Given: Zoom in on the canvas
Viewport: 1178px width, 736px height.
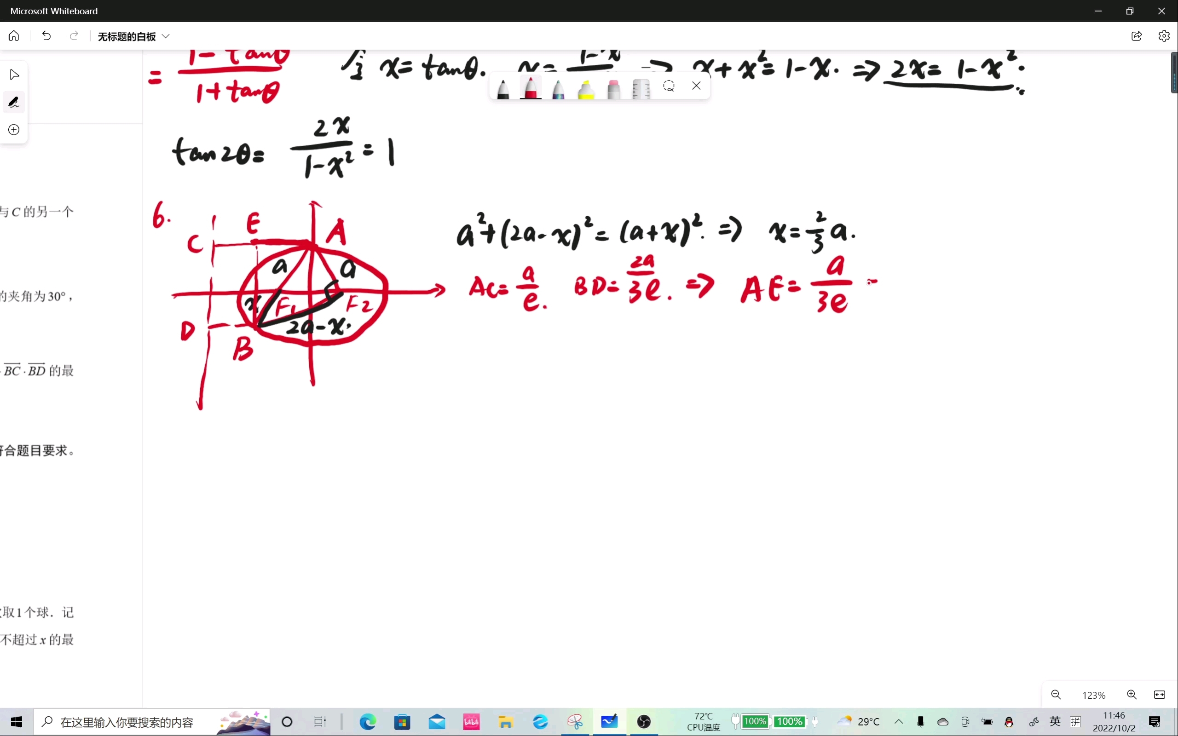Looking at the screenshot, I should [x=1132, y=695].
